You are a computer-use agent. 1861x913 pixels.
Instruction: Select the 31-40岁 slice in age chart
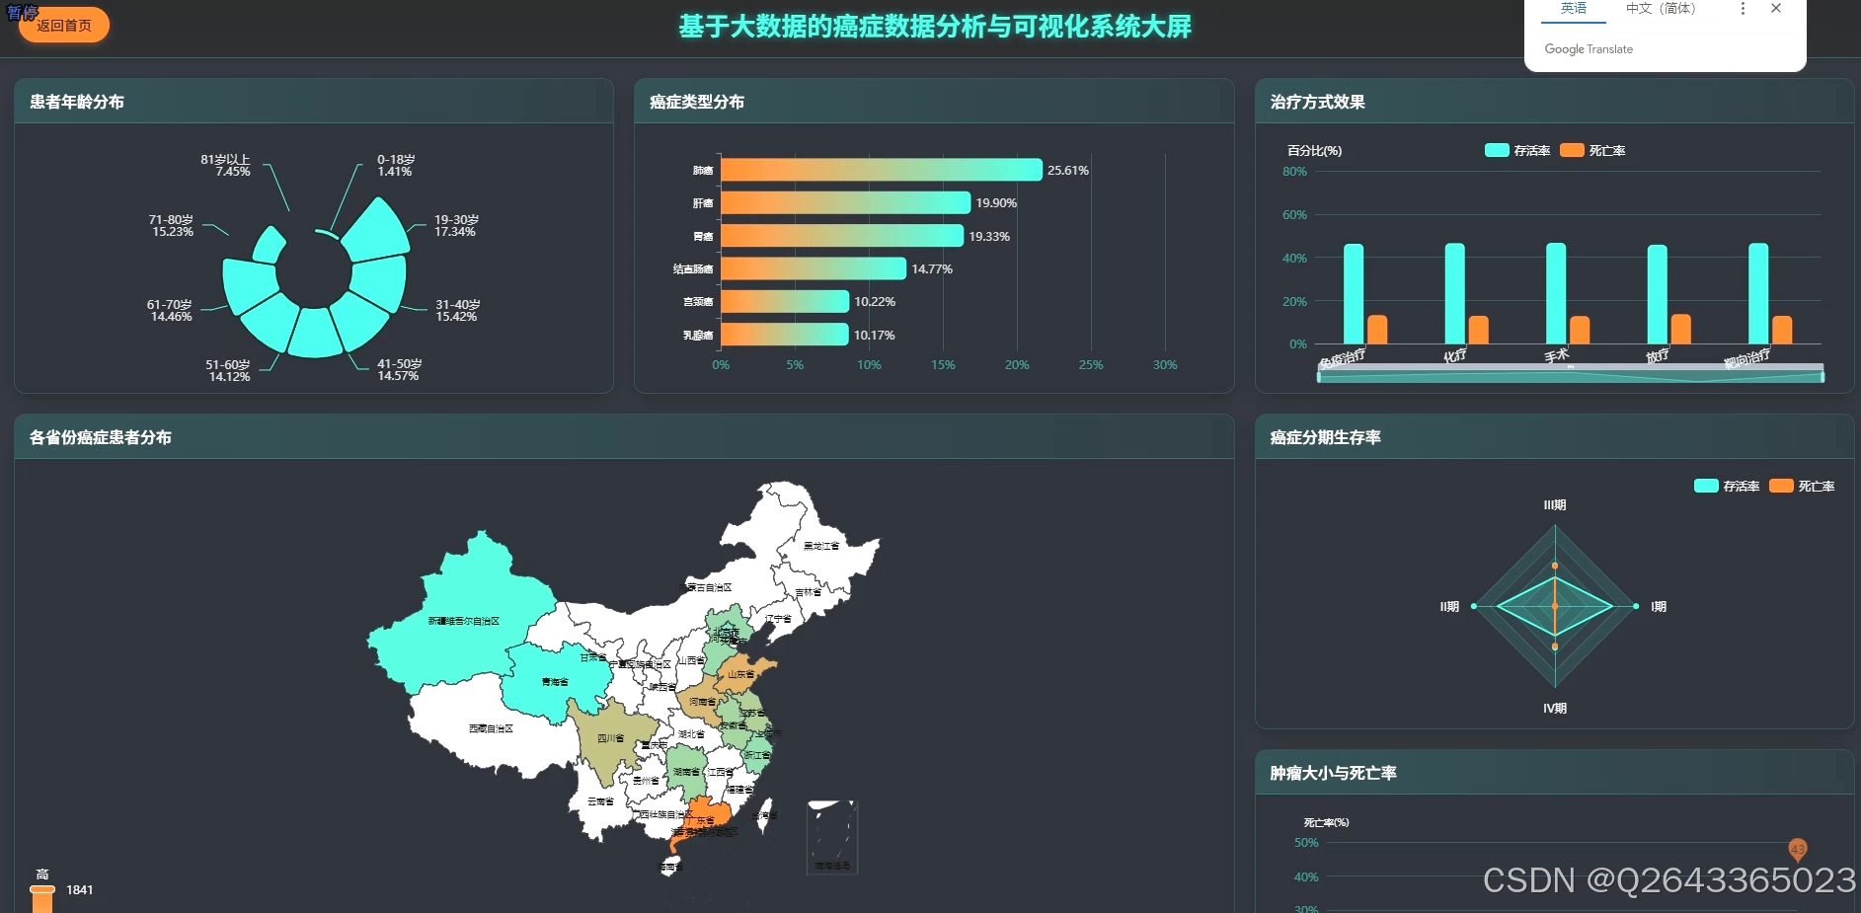pyautogui.click(x=380, y=284)
